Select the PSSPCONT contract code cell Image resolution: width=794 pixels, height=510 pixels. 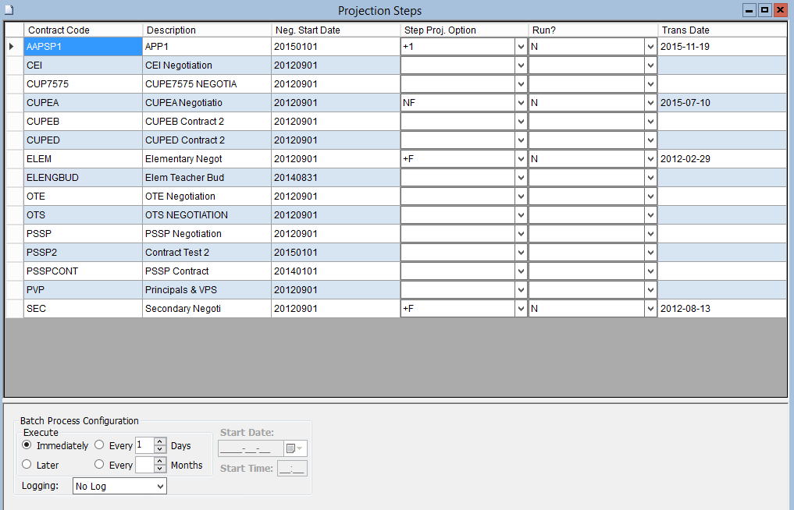(x=83, y=271)
